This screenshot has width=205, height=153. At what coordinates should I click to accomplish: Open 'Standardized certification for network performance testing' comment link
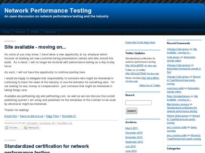click(182, 109)
